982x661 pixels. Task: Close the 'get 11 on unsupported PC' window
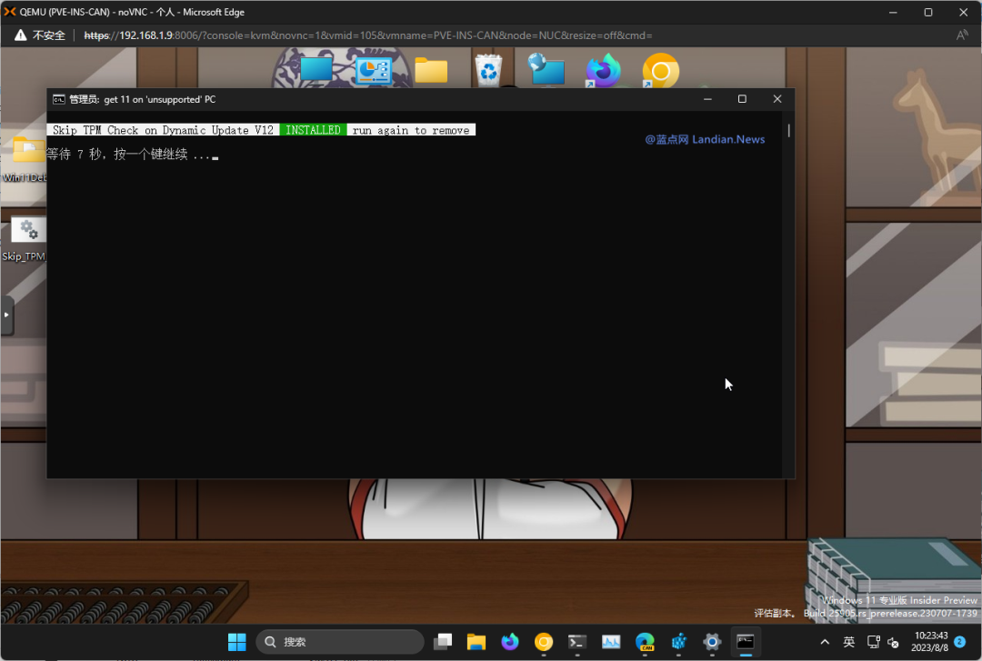pos(777,99)
